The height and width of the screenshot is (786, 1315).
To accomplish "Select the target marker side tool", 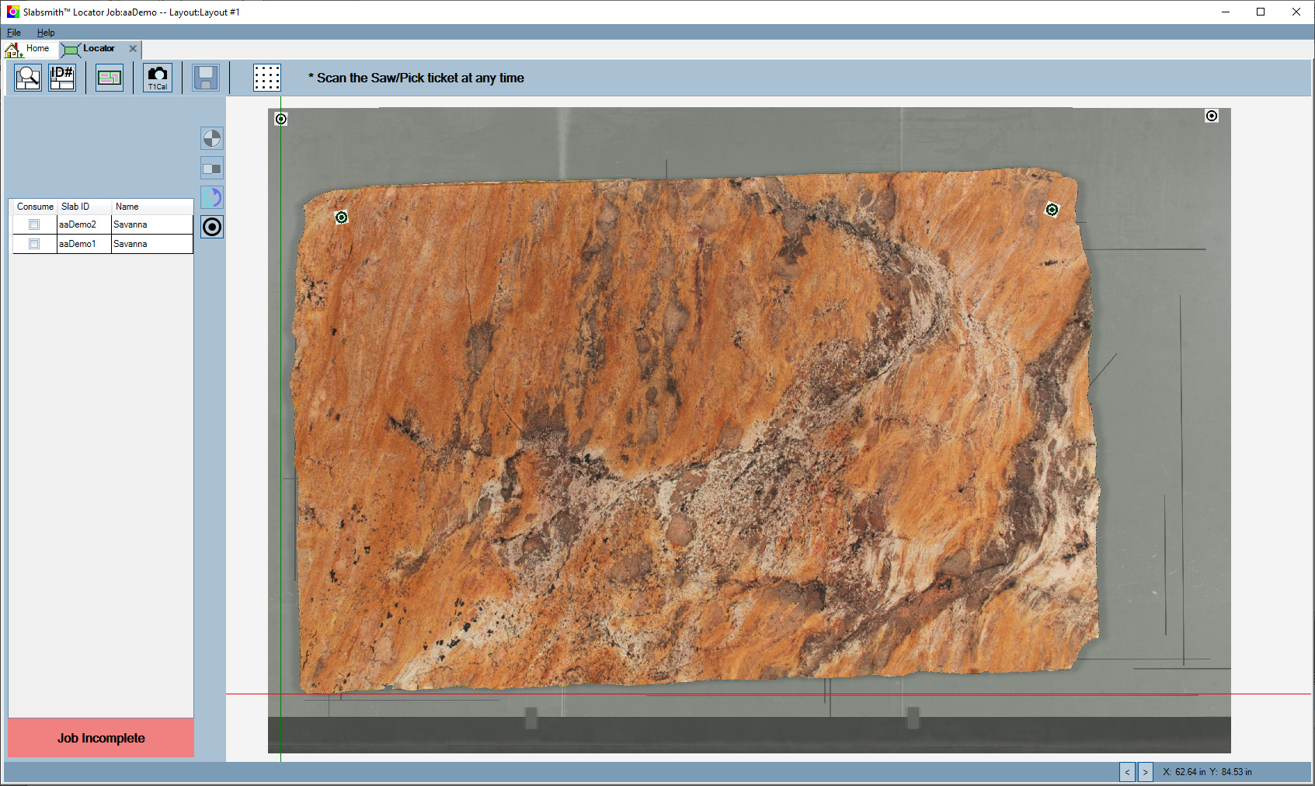I will (x=212, y=227).
